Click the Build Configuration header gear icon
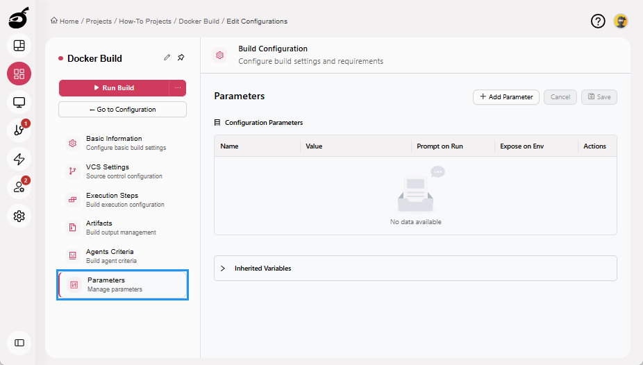The height and width of the screenshot is (365, 643). click(220, 55)
